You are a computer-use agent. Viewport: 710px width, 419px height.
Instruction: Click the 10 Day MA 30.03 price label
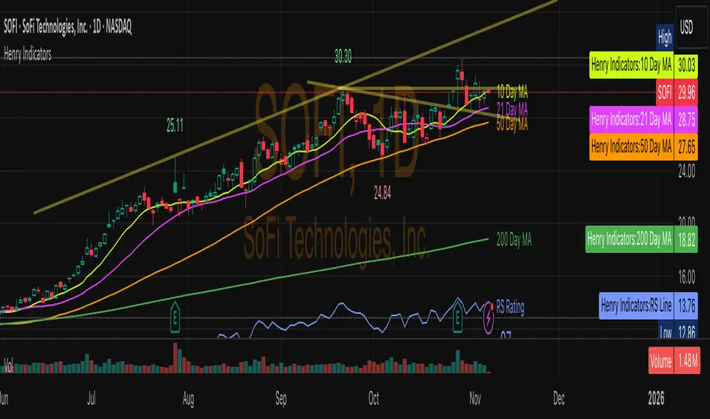point(644,66)
